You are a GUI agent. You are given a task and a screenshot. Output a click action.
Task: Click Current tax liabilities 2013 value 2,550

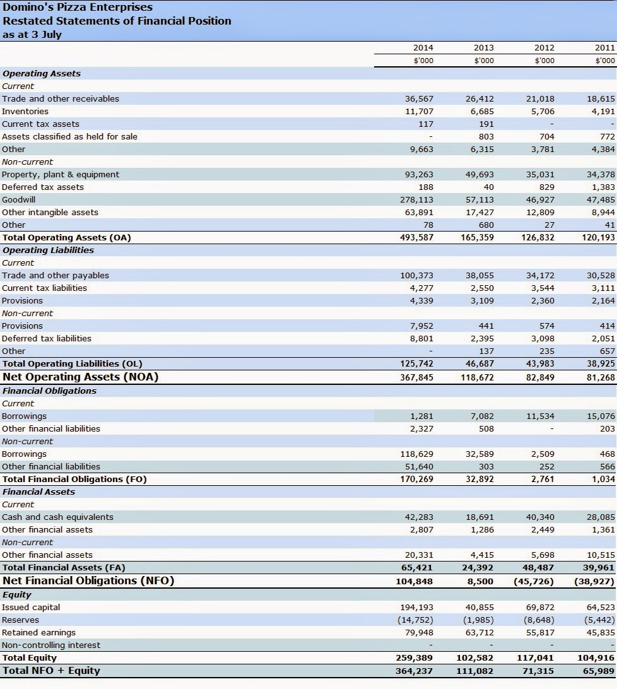pos(482,288)
